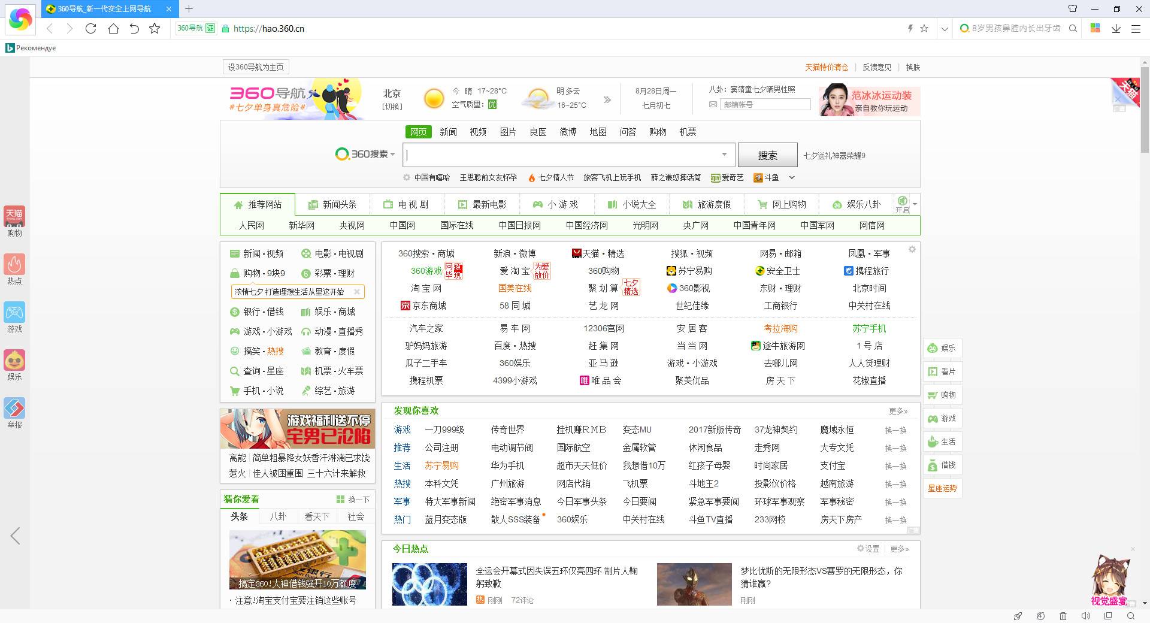Click the rocket accelerator icon in status bar
The width and height of the screenshot is (1150, 623).
point(1018,616)
